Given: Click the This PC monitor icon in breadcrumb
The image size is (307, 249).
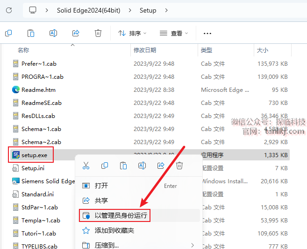Looking at the screenshot, I should pos(33,10).
